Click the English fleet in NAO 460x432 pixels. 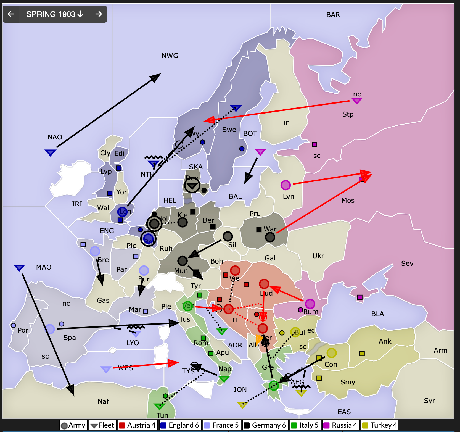coord(50,152)
